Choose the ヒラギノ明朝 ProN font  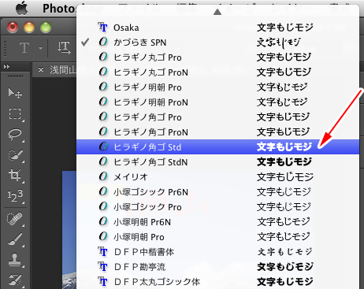tap(217, 102)
